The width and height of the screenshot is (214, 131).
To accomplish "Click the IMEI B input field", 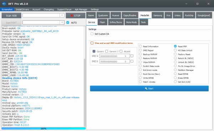I will pyautogui.click(x=114, y=61).
